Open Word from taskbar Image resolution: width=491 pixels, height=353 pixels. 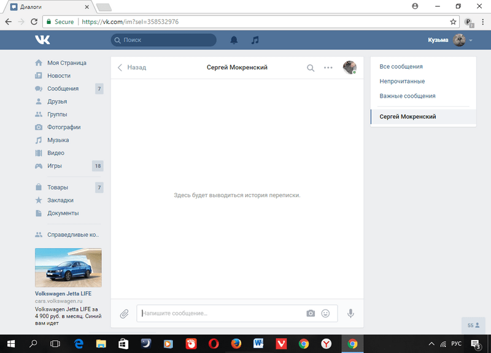pyautogui.click(x=258, y=344)
